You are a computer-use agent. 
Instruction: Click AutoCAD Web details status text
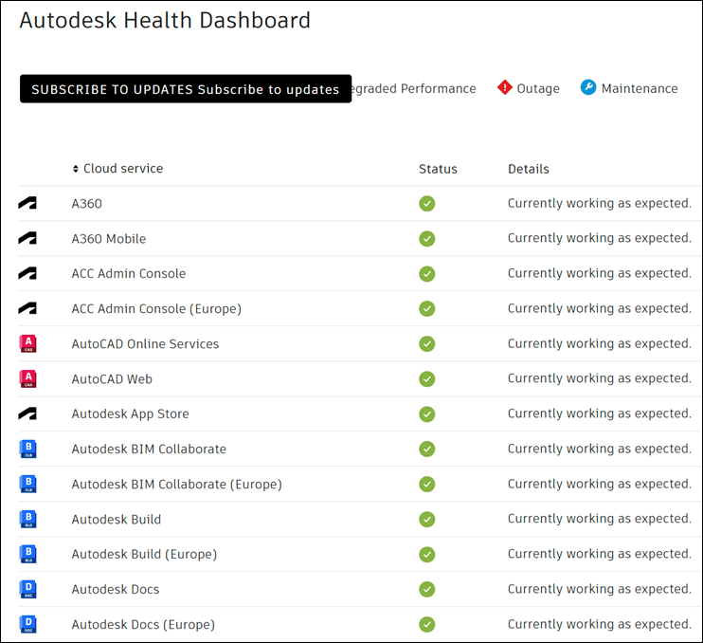coord(599,378)
